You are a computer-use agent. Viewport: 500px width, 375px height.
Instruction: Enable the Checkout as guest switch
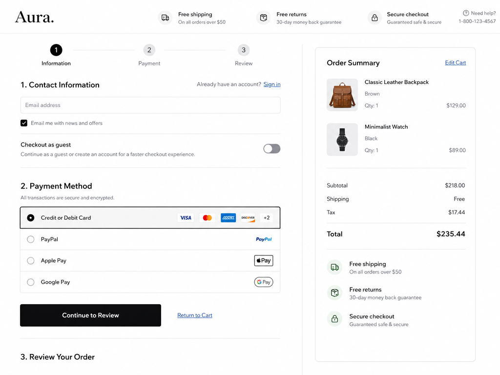pos(271,148)
